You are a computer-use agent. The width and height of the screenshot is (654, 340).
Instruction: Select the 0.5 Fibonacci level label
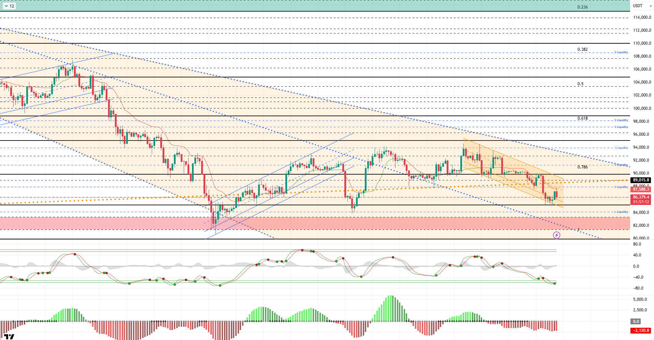tap(580, 84)
